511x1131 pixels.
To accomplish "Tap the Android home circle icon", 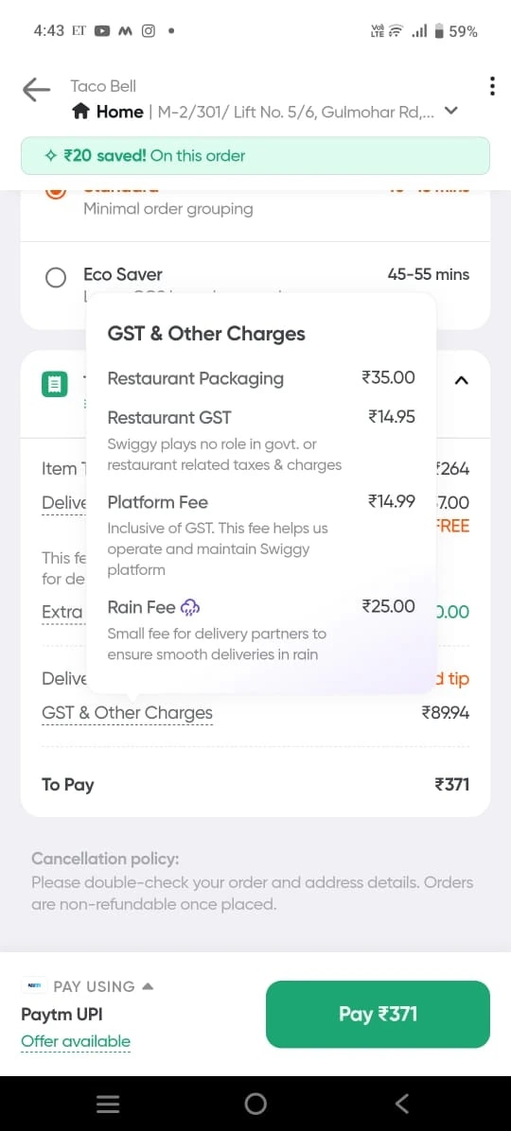I will click(x=255, y=1103).
